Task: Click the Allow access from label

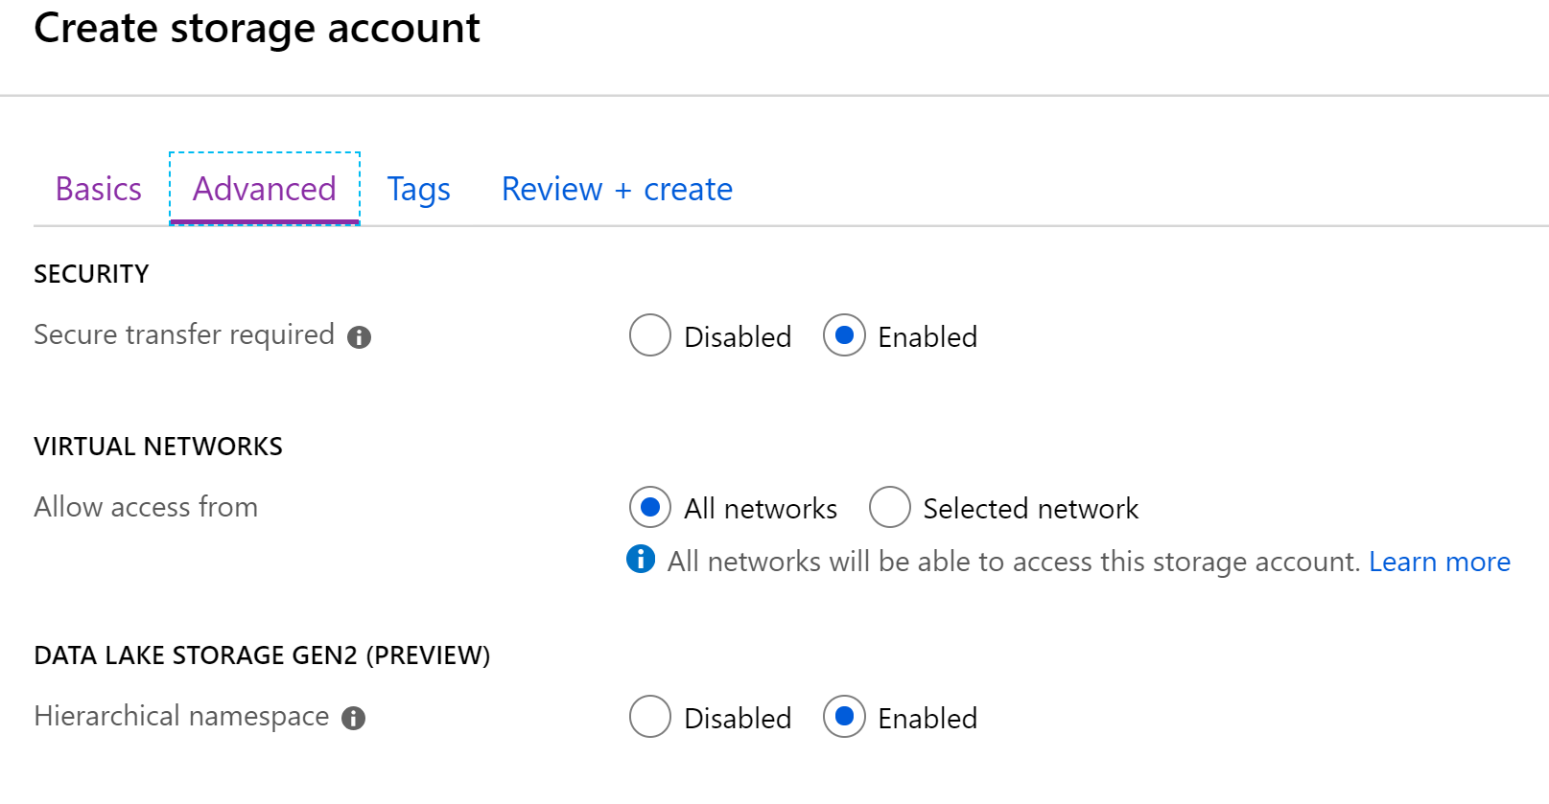Action: tap(146, 507)
